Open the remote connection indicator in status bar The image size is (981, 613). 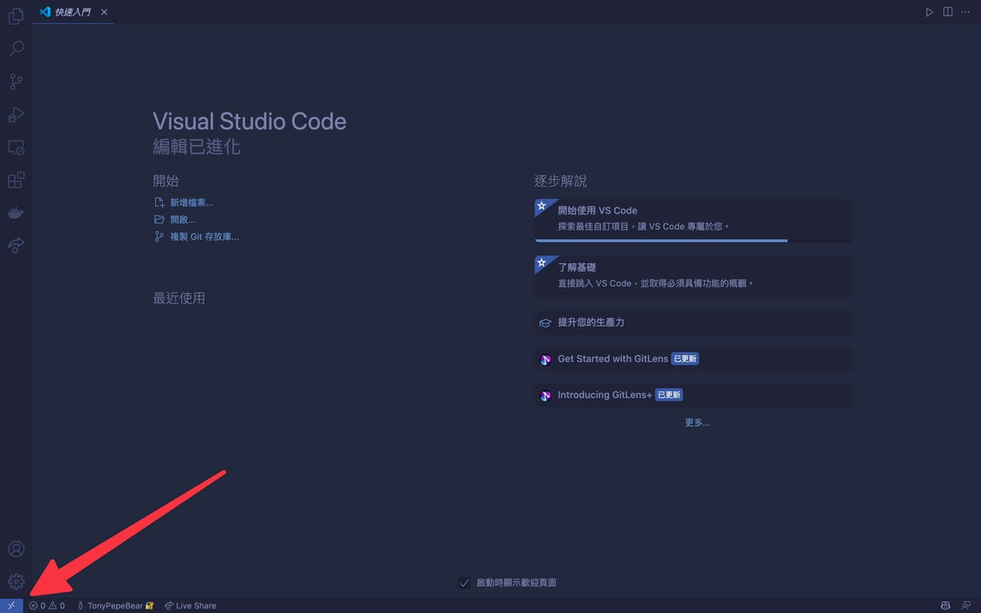(x=10, y=605)
